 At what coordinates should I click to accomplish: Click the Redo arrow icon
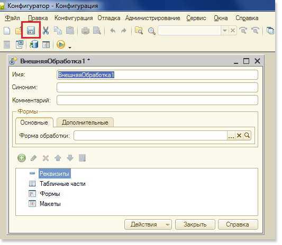pos(124,31)
